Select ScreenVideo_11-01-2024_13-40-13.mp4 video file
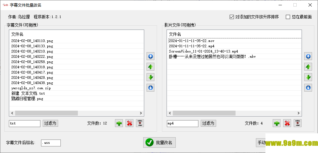This screenshot has height=153, width=318. [x=235, y=51]
